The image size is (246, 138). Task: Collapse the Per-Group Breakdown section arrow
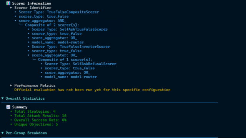pyautogui.click(x=3, y=133)
